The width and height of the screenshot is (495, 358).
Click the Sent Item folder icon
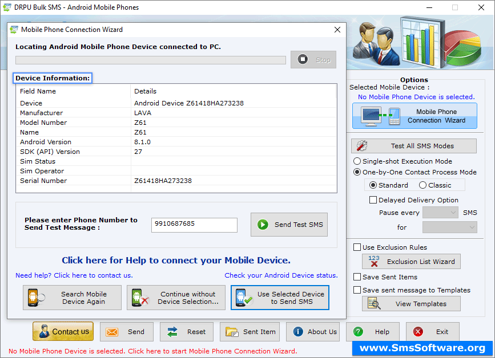pyautogui.click(x=232, y=332)
